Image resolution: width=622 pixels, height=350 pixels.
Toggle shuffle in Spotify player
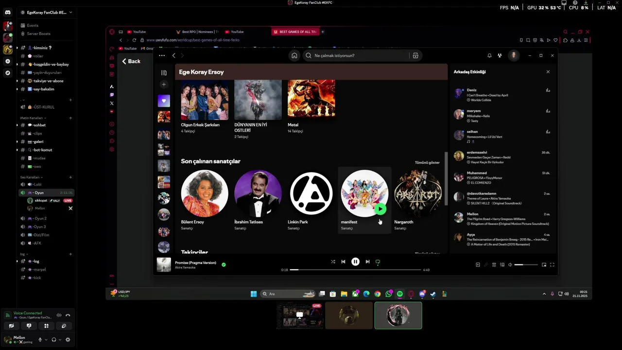pyautogui.click(x=333, y=262)
